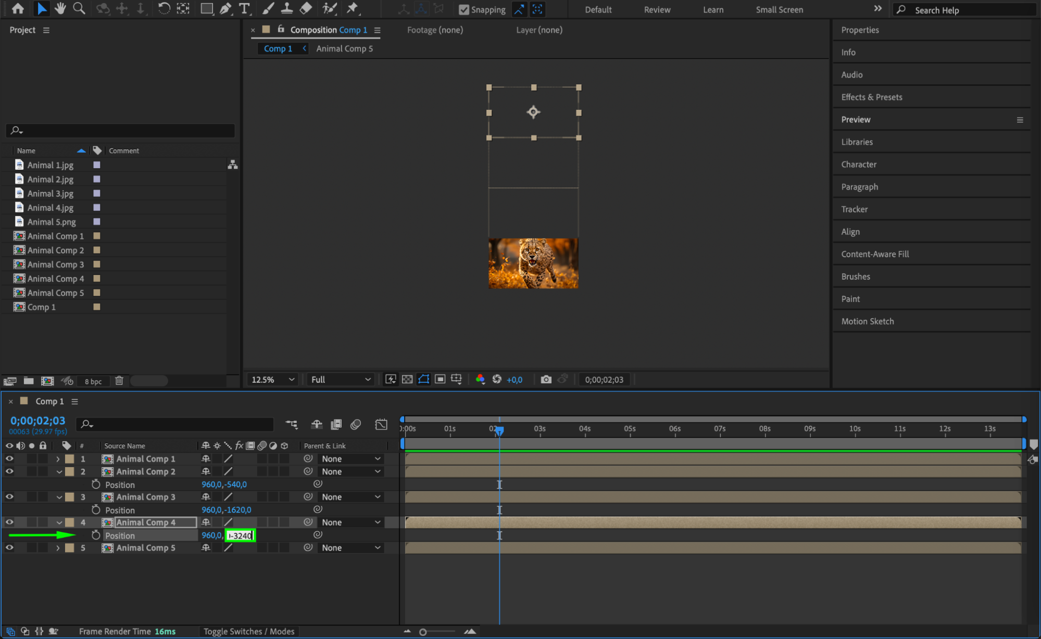Open the Effects & Presets panel

[x=871, y=97]
